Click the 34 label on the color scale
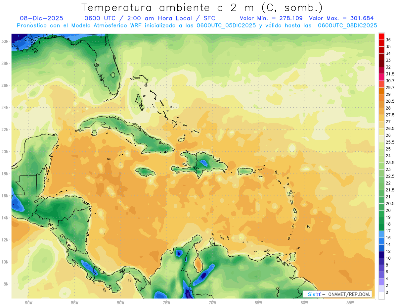The height and width of the screenshot is (307, 397). click(388, 53)
